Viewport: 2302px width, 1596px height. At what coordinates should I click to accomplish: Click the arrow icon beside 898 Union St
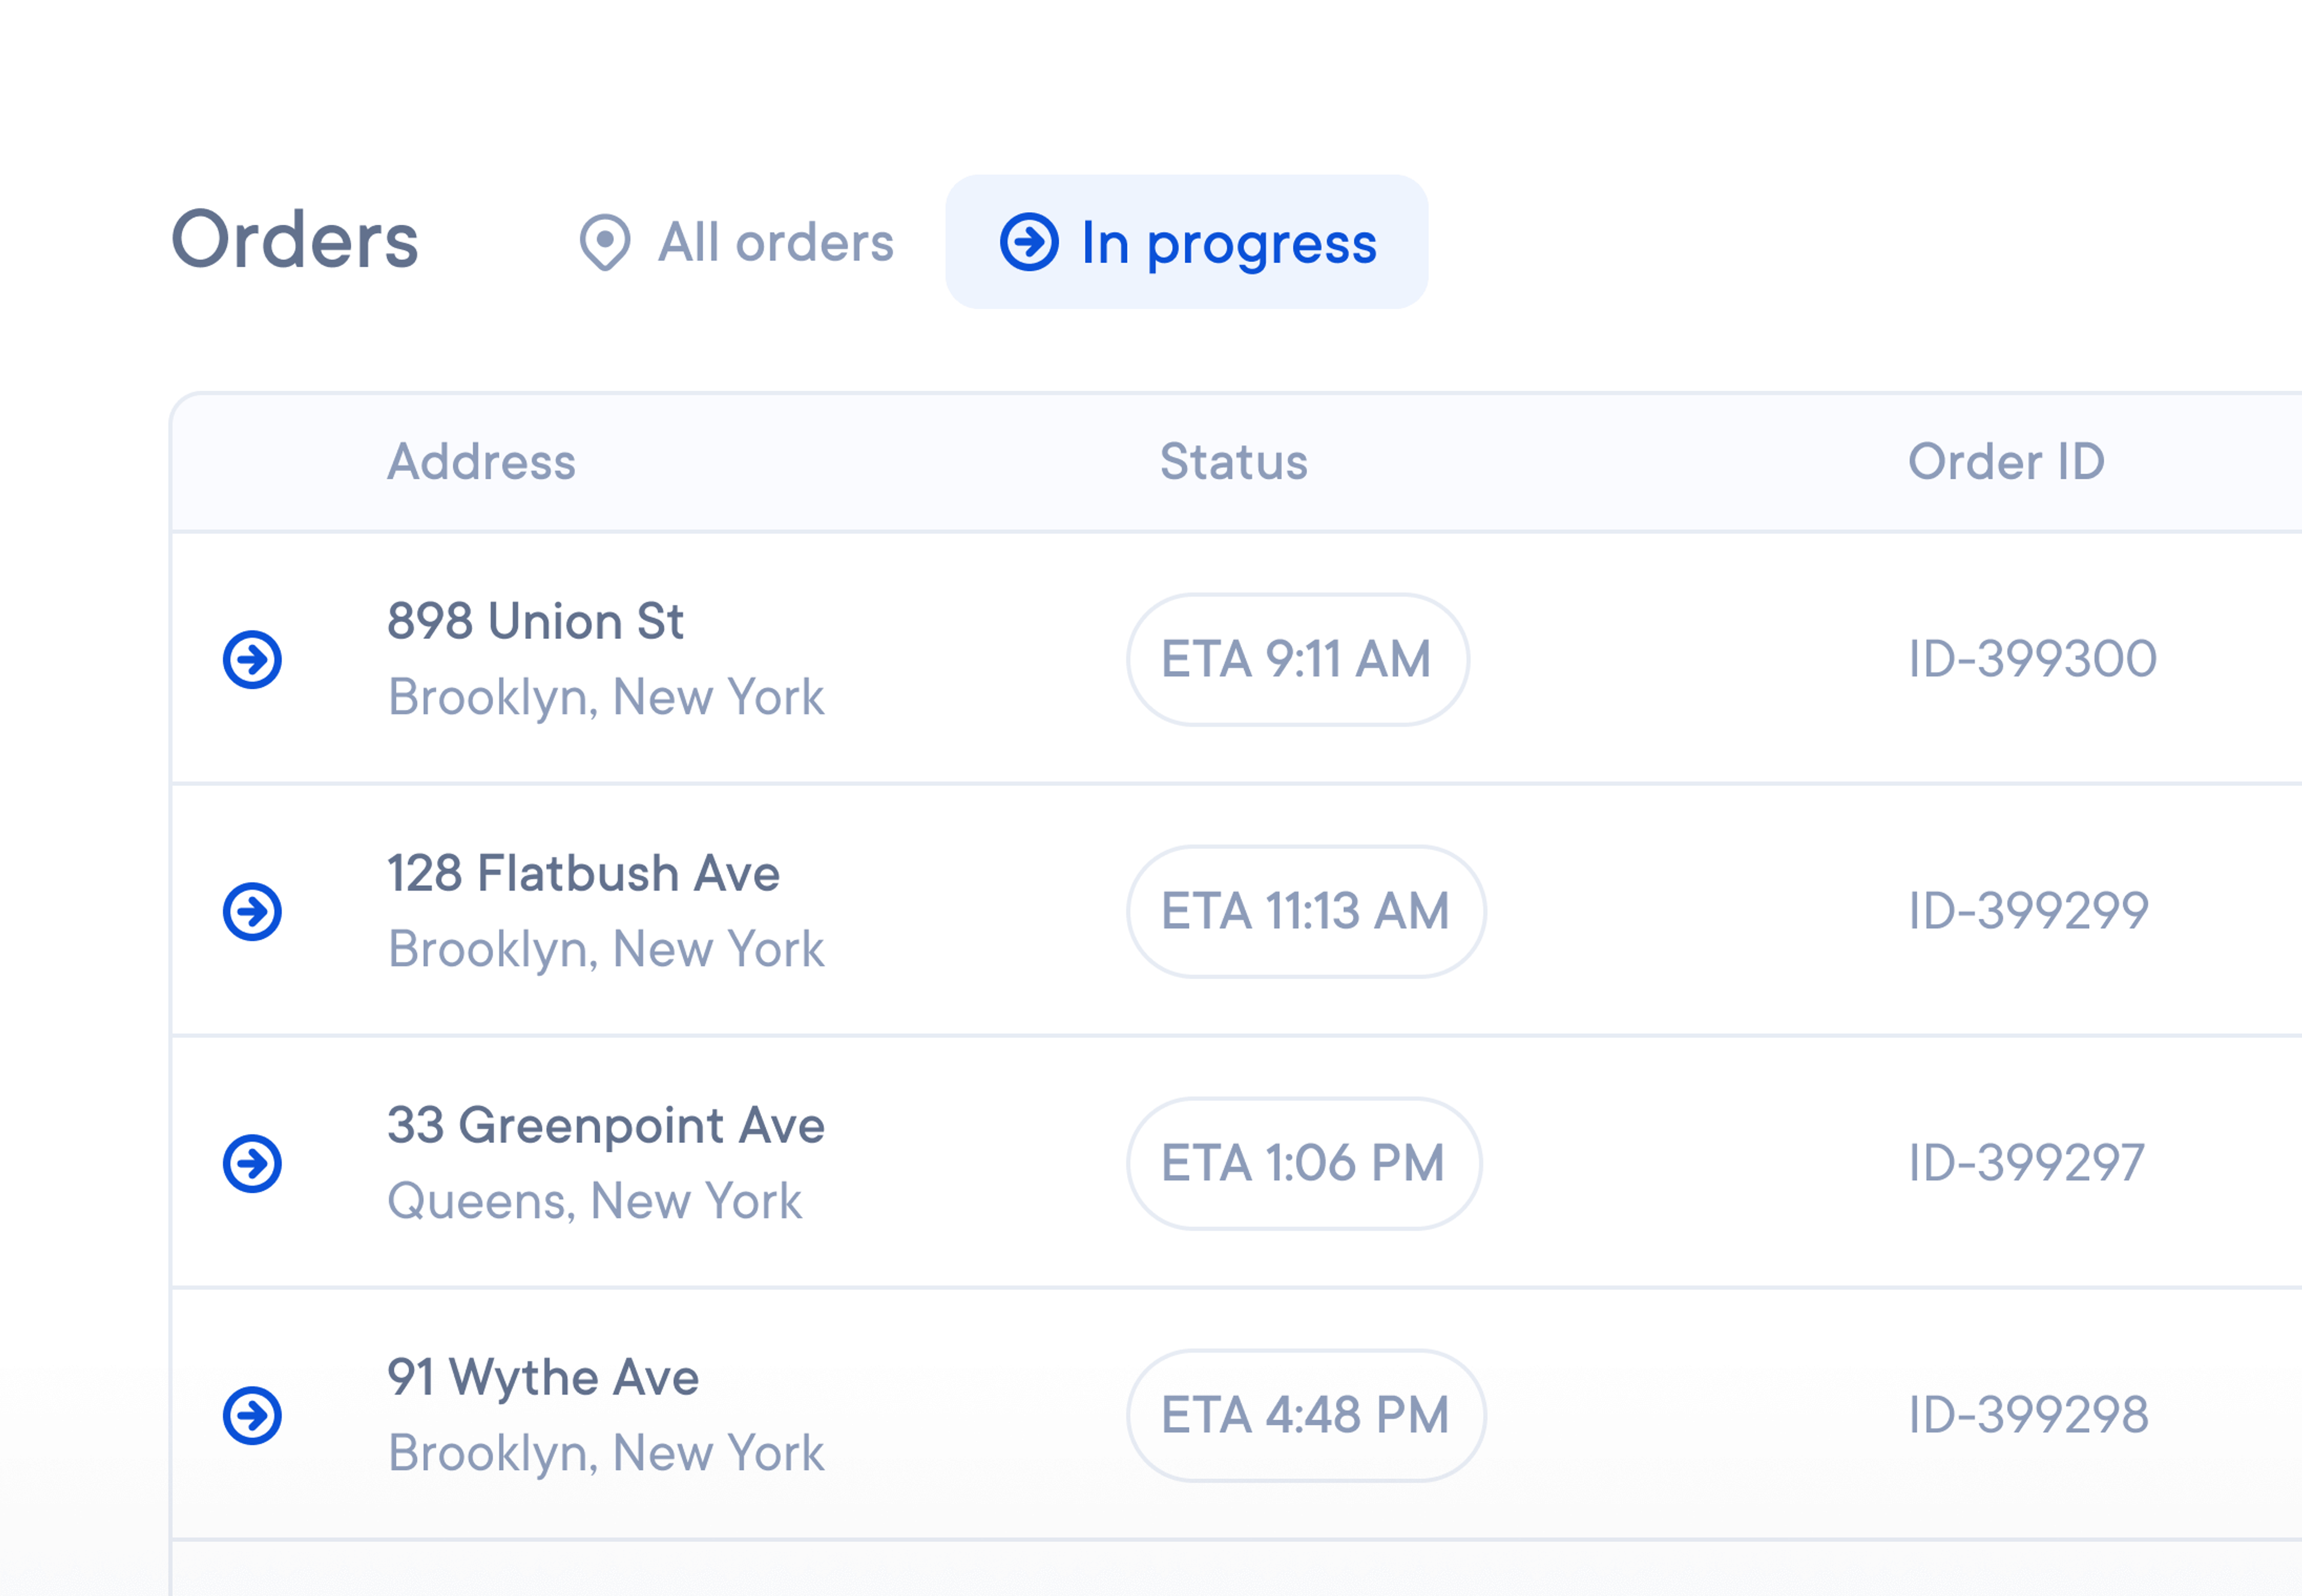(253, 658)
